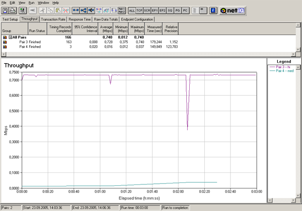Toggle the EP1 filter button
This screenshot has width=302, height=211.
coord(155,11)
